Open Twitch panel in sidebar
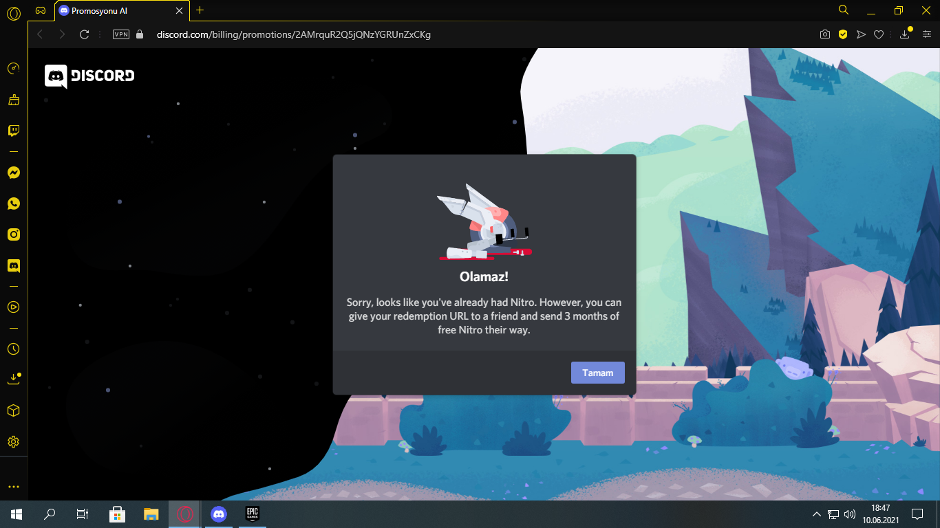The height and width of the screenshot is (528, 940). coord(13,131)
